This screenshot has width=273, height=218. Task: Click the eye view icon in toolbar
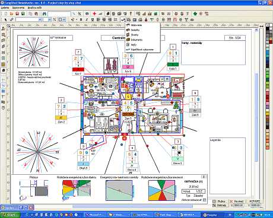87,14
